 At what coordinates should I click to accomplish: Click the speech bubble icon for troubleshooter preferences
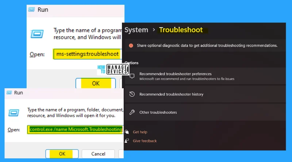[x=132, y=76]
